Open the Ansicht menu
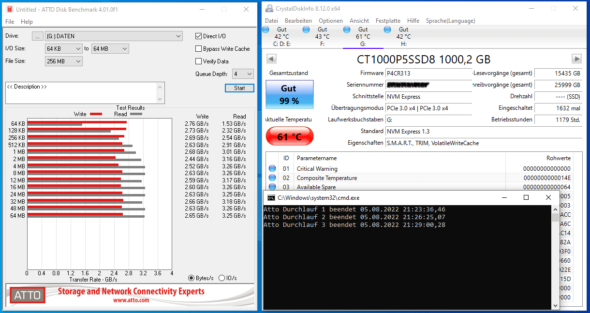 (359, 21)
